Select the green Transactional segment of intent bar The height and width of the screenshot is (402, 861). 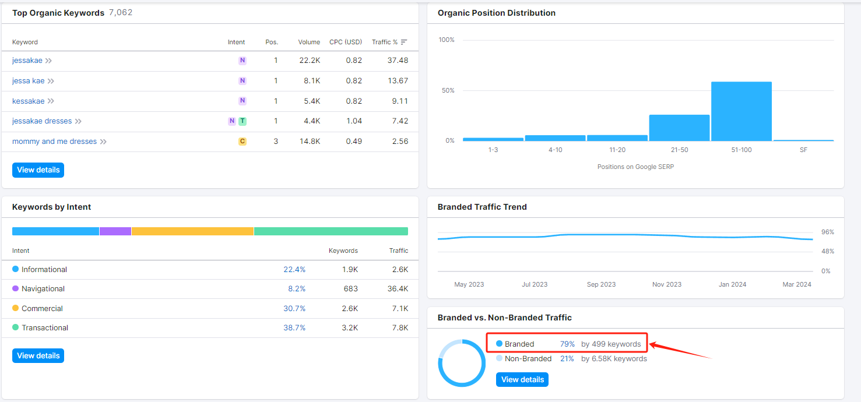click(331, 231)
